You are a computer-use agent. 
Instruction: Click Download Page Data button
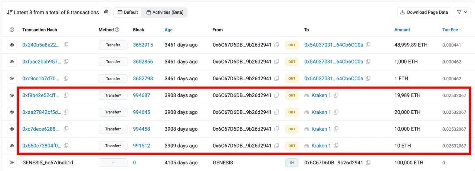click(424, 12)
